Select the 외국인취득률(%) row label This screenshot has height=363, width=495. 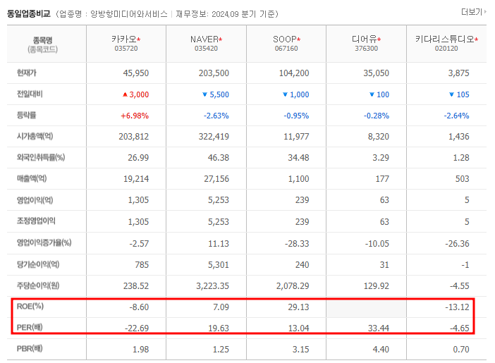(x=41, y=157)
